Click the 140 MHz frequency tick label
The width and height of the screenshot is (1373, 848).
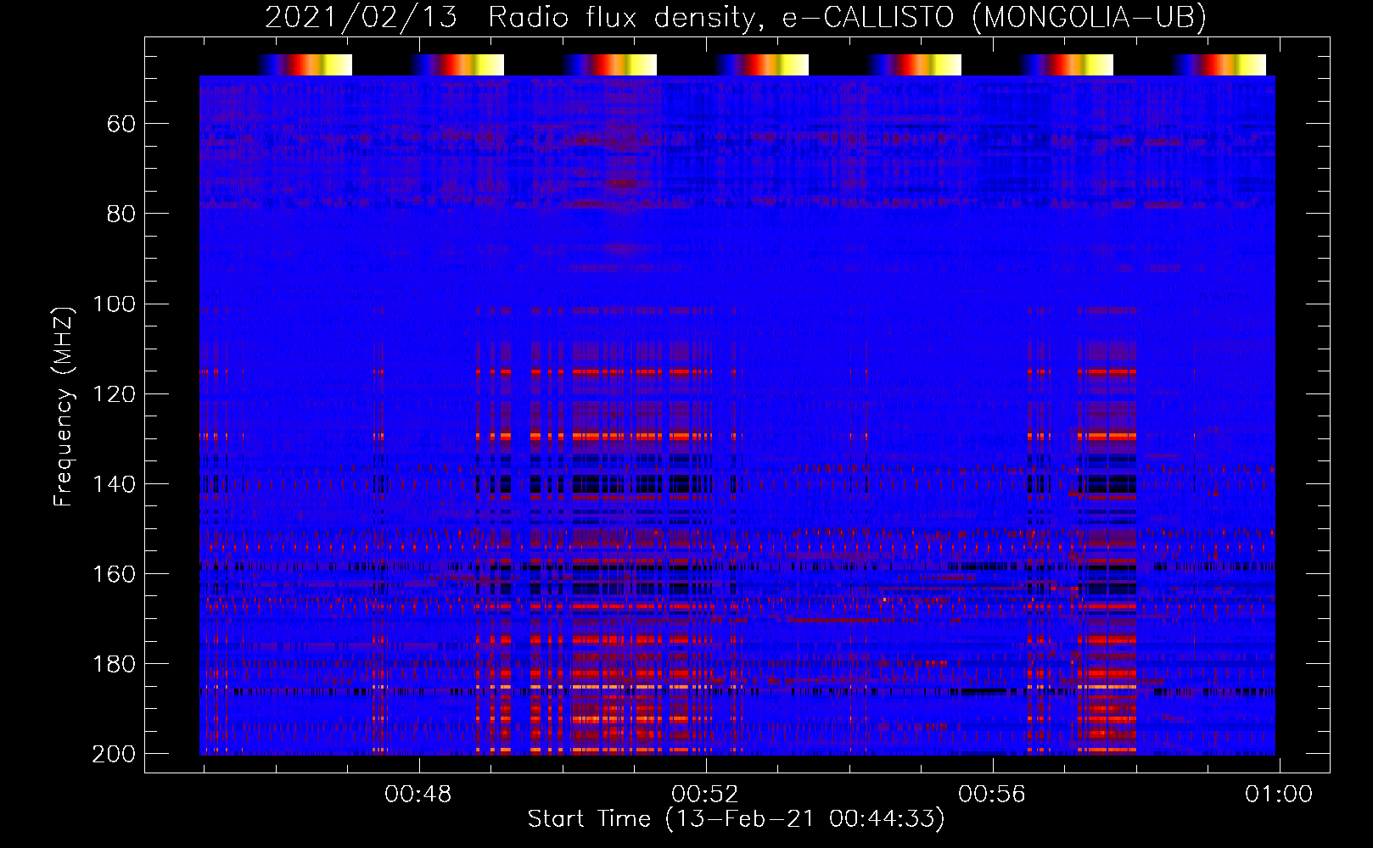coord(114,484)
